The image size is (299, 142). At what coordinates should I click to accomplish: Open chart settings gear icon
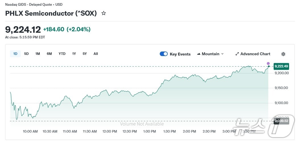point(283,54)
